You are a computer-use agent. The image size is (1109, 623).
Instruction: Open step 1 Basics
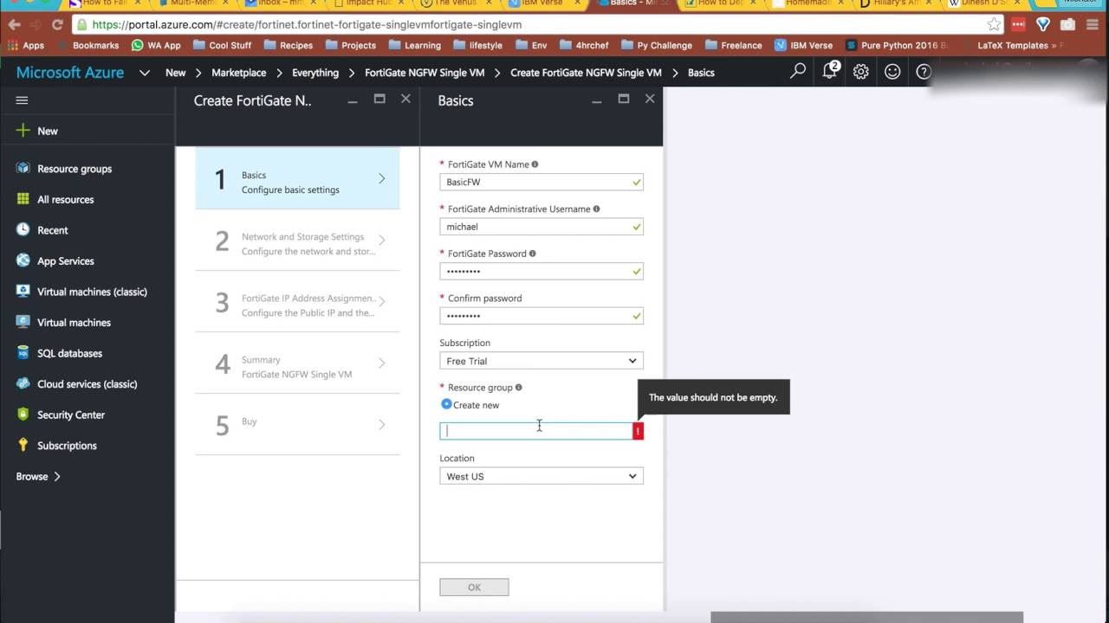297,178
